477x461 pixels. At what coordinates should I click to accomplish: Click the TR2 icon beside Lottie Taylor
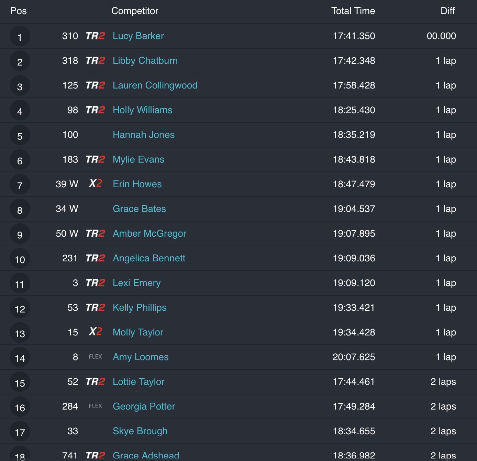pyautogui.click(x=95, y=382)
